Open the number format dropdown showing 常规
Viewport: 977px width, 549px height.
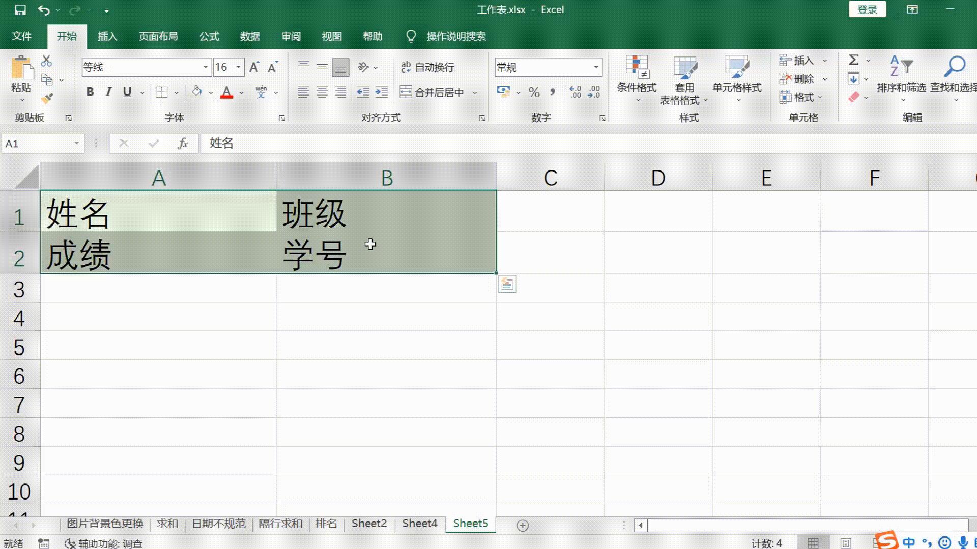pyautogui.click(x=596, y=67)
